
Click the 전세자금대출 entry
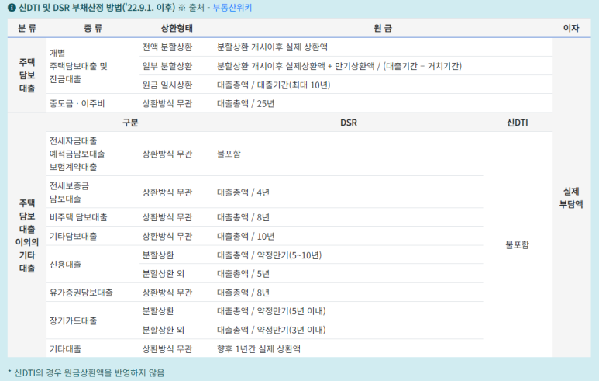(73, 140)
